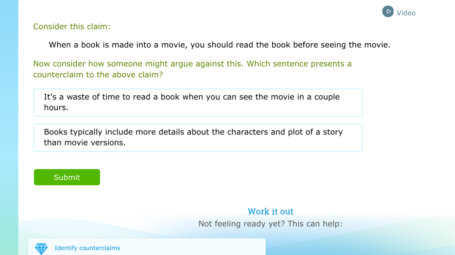Image resolution: width=455 pixels, height=255 pixels.
Task: Click 'than movie versions.' in second answer
Action: pos(85,143)
